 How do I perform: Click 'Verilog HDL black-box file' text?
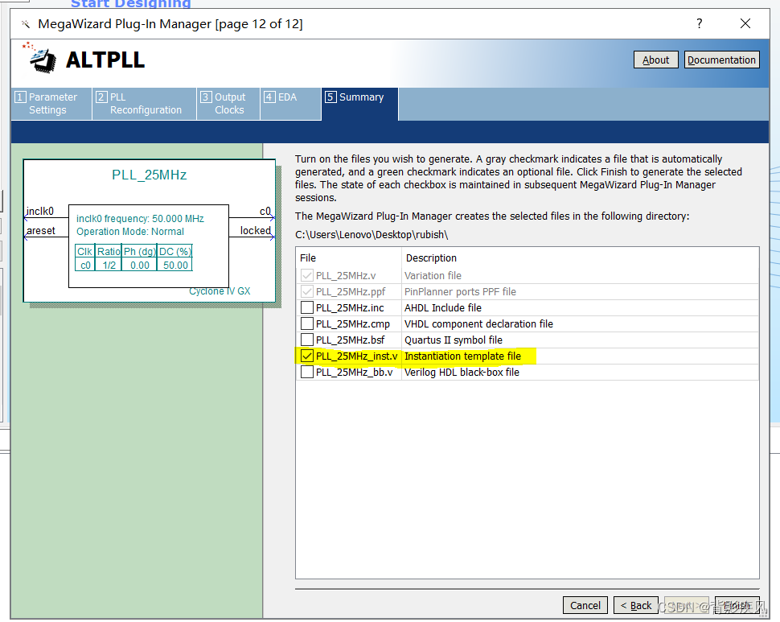pos(462,373)
